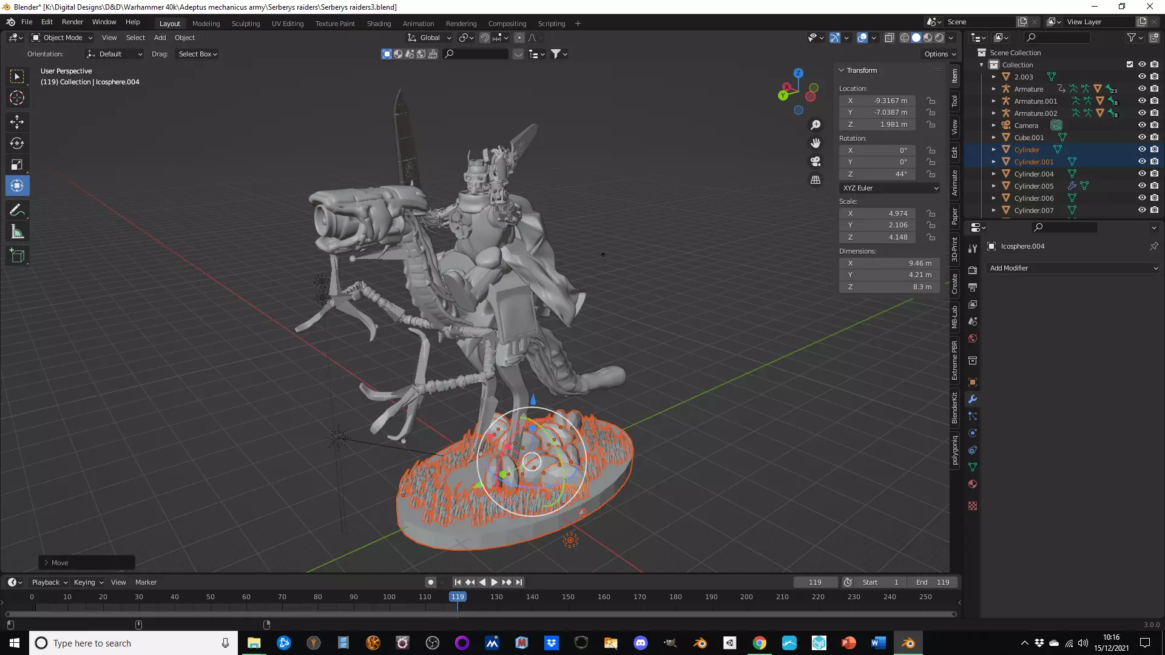The height and width of the screenshot is (655, 1165).
Task: Open the Render menu
Action: [72, 22]
